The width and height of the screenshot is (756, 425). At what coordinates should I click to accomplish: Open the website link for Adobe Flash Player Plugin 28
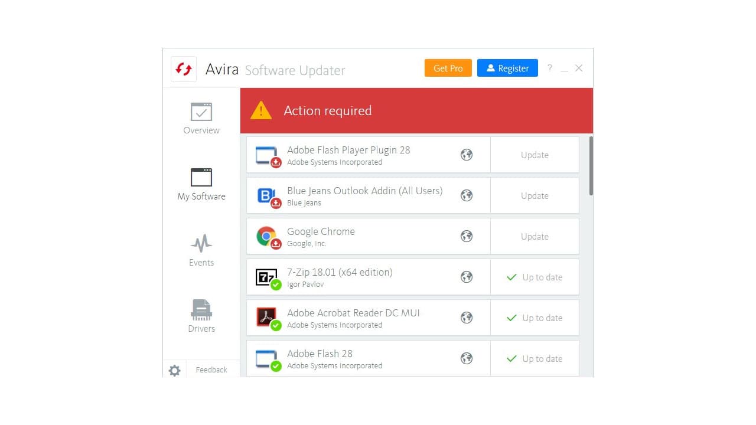(x=466, y=155)
